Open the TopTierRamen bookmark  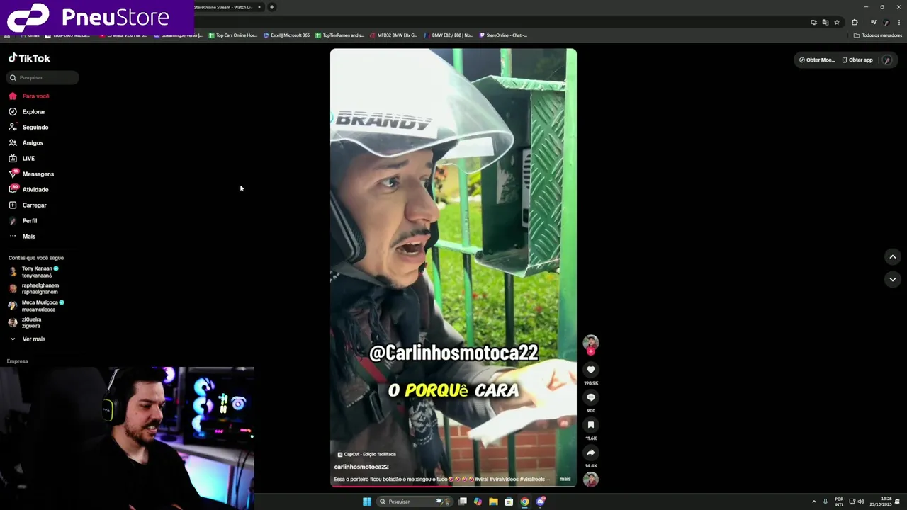point(340,35)
